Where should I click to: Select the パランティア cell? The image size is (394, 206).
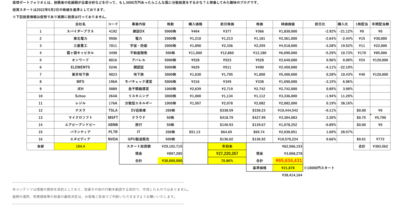tap(80, 132)
